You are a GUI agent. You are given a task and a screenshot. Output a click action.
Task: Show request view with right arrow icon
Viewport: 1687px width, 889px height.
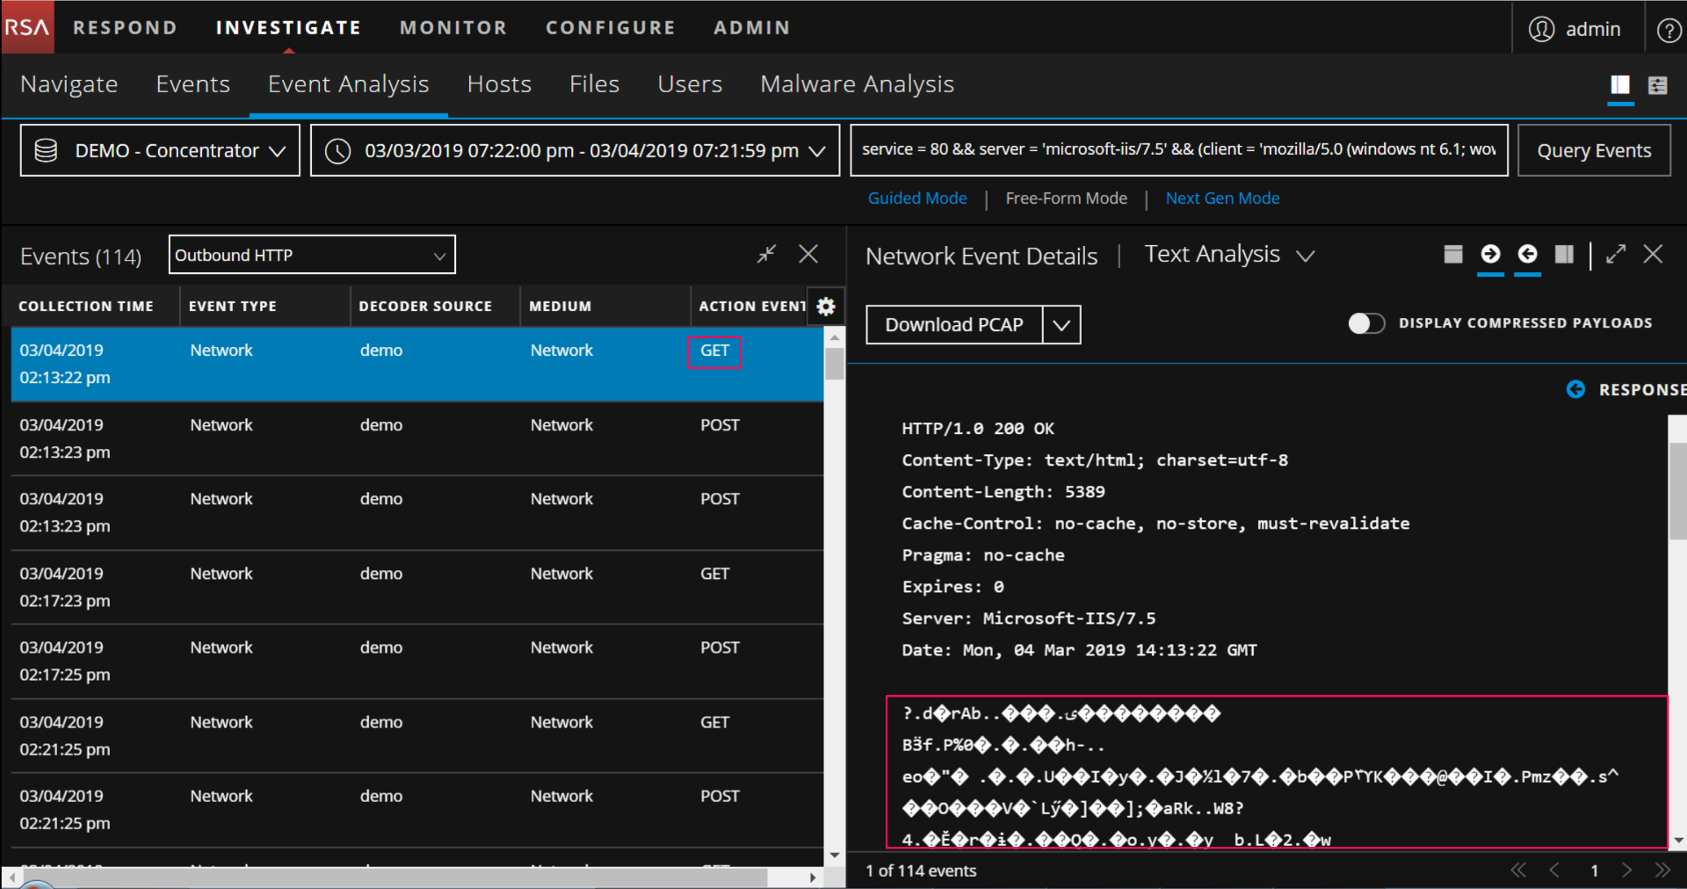point(1490,255)
